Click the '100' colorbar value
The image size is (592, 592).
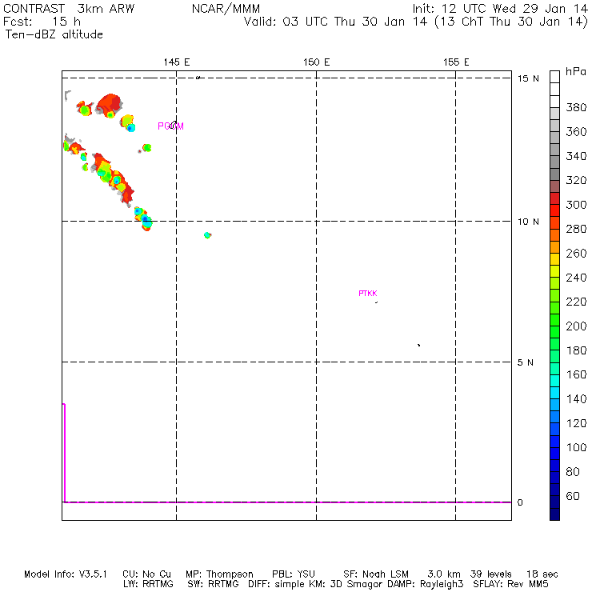(576, 447)
